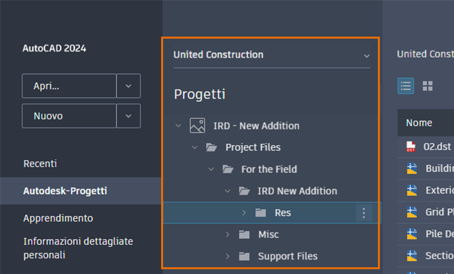
Task: Sort by the Nome column header
Action: click(x=419, y=123)
